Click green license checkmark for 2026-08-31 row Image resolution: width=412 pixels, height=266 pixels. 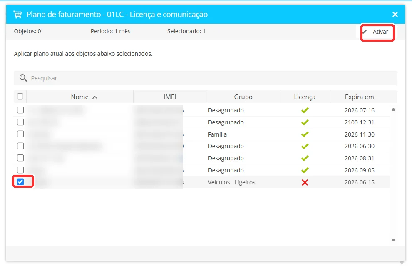(305, 158)
